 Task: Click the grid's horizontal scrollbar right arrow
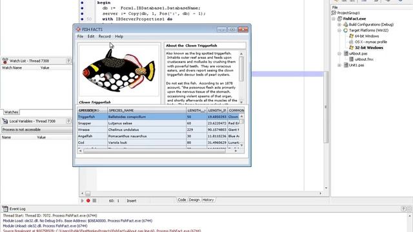[x=236, y=151]
